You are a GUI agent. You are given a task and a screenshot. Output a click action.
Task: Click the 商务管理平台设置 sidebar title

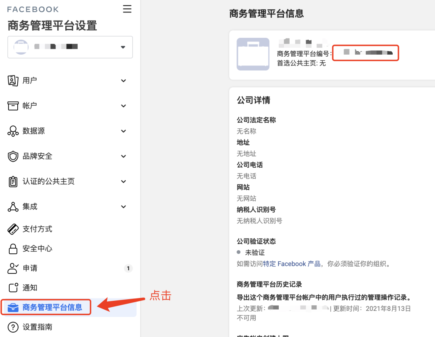pyautogui.click(x=52, y=26)
